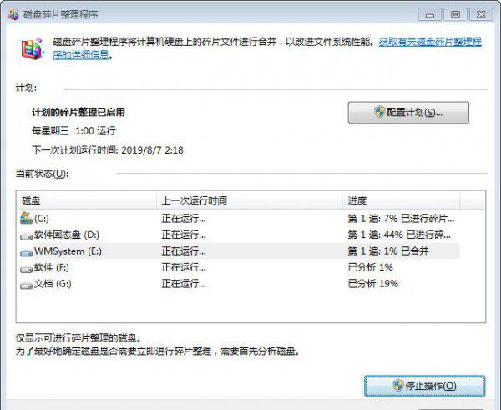501x410 pixels.
Task: Click the drive icon for 软件 (F:)
Action: (26, 269)
